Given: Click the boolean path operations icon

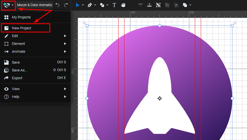Looking at the screenshot, I should pyautogui.click(x=185, y=5).
